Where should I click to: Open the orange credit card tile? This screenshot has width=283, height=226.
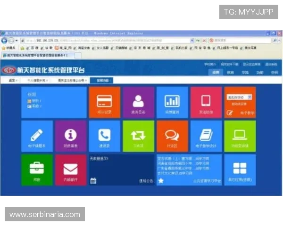pos(105,102)
